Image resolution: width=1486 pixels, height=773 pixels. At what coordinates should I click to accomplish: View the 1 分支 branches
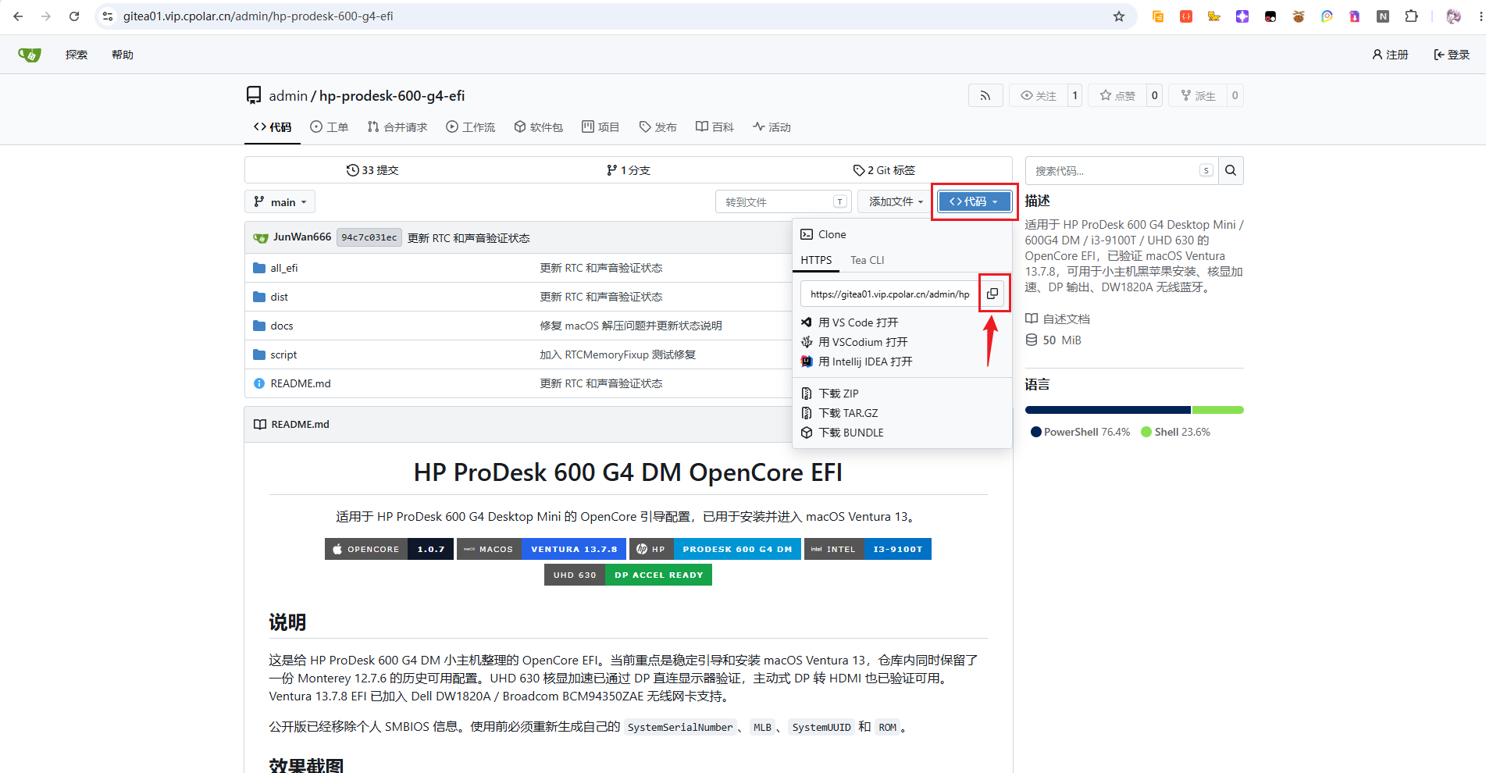coord(628,170)
